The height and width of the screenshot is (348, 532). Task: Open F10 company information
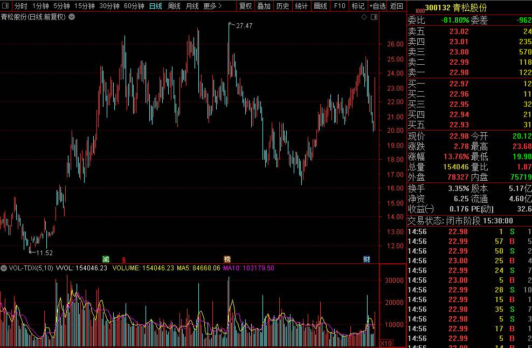[339, 6]
